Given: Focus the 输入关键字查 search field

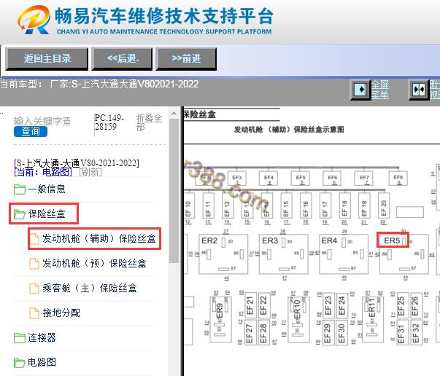Looking at the screenshot, I should 42,121.
